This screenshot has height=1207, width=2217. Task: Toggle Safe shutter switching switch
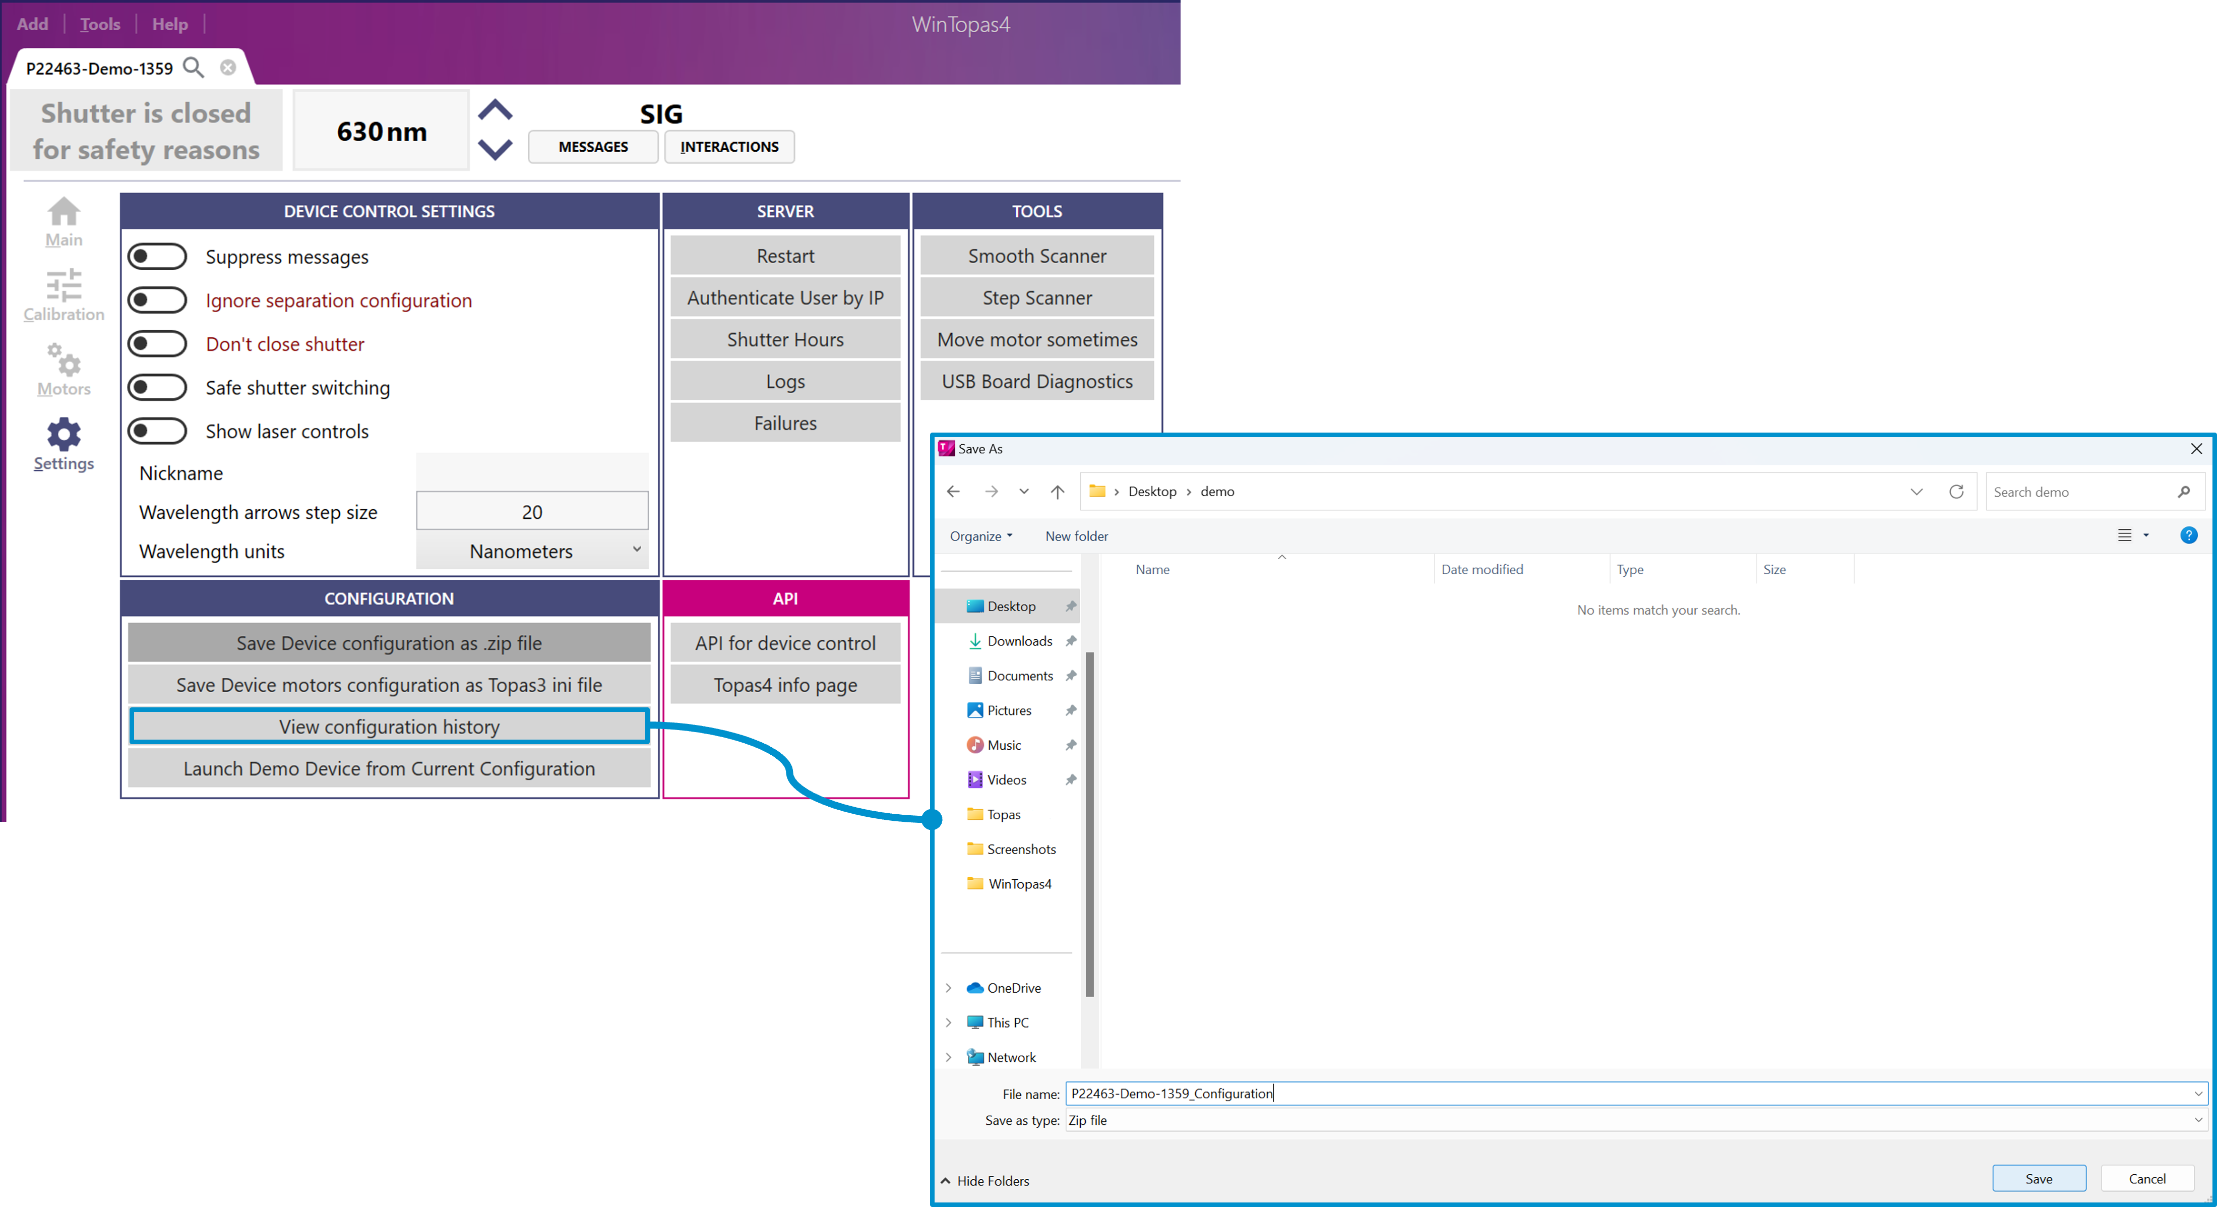click(157, 387)
